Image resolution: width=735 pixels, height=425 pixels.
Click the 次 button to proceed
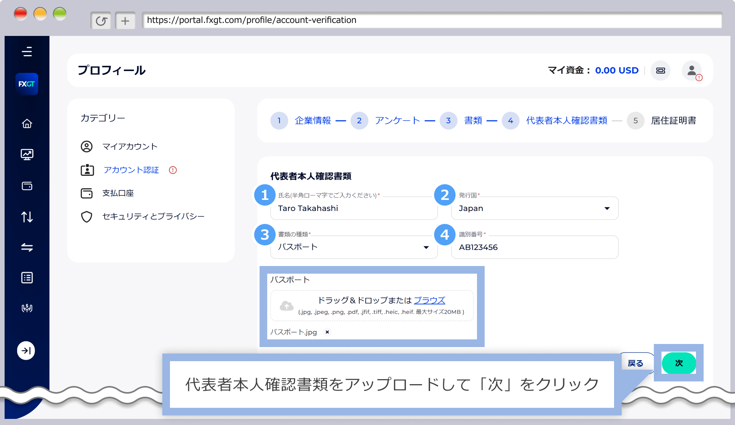pyautogui.click(x=678, y=363)
